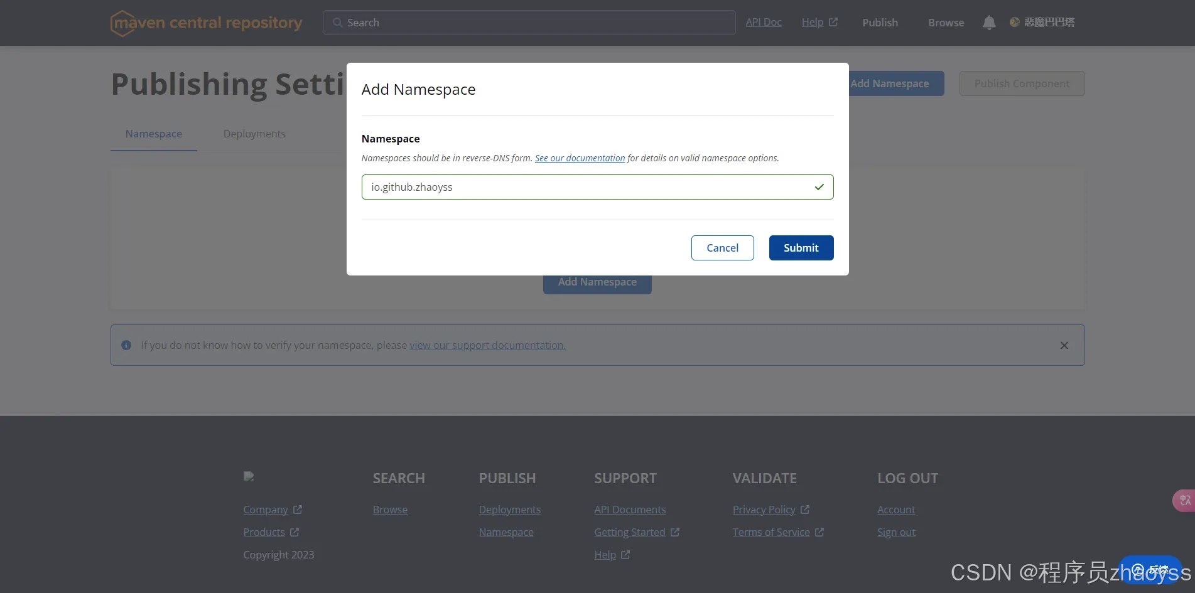Click the search magnifier icon

pos(337,23)
